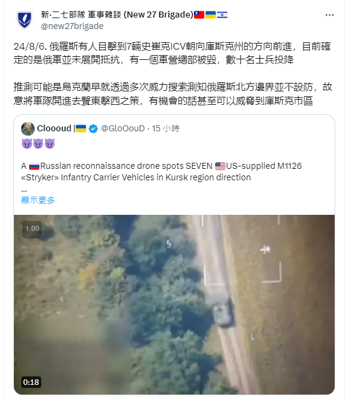Click the Israel flag emoji in display name
The image size is (351, 400).
coord(222,15)
